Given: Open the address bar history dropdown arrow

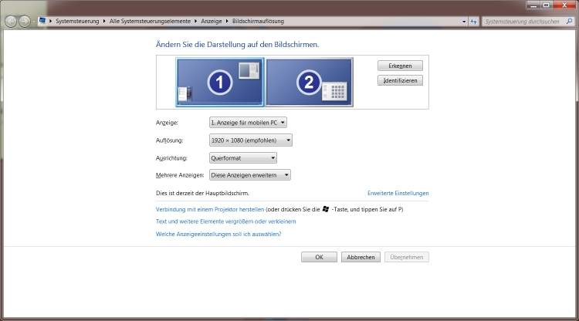Looking at the screenshot, I should coord(464,22).
